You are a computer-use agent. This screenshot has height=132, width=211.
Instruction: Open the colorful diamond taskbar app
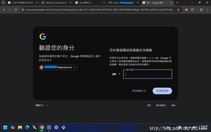(64, 127)
